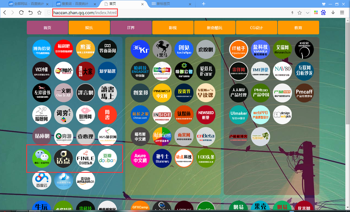The width and height of the screenshot is (350, 212).
Task: Open the 36Kr site icon
Action: 140,49
